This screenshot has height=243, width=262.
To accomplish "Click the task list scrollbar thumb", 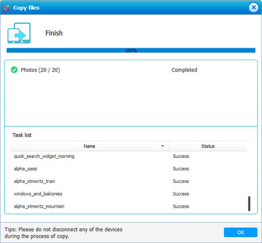I will tap(249, 204).
